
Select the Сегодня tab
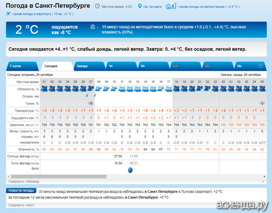(x=57, y=66)
